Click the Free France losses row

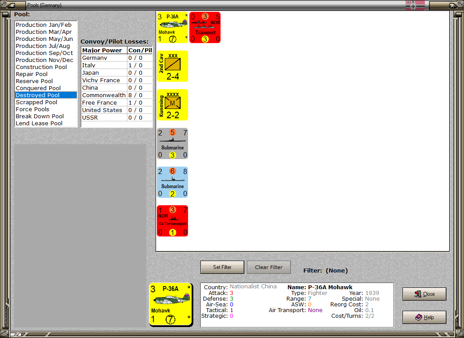tap(117, 103)
